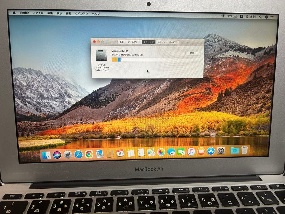Open System Preferences gear icon
The height and width of the screenshot is (214, 285).
[x=221, y=151]
